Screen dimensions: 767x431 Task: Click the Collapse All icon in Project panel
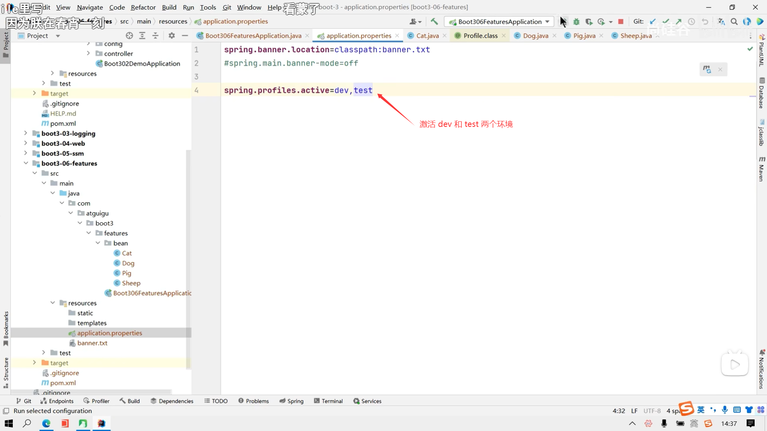[155, 36]
